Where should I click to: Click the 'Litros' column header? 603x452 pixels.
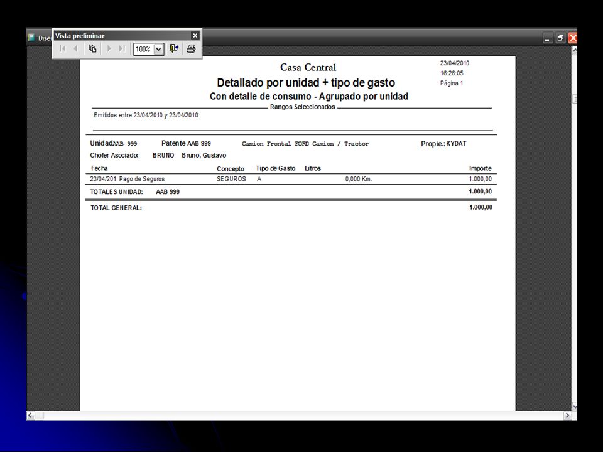pos(313,168)
